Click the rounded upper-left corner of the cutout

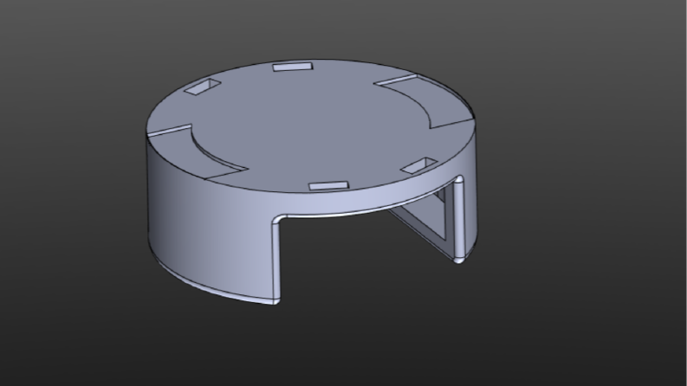(279, 218)
